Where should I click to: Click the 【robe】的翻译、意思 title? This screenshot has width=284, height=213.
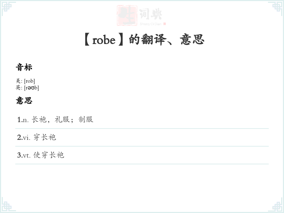(144, 40)
